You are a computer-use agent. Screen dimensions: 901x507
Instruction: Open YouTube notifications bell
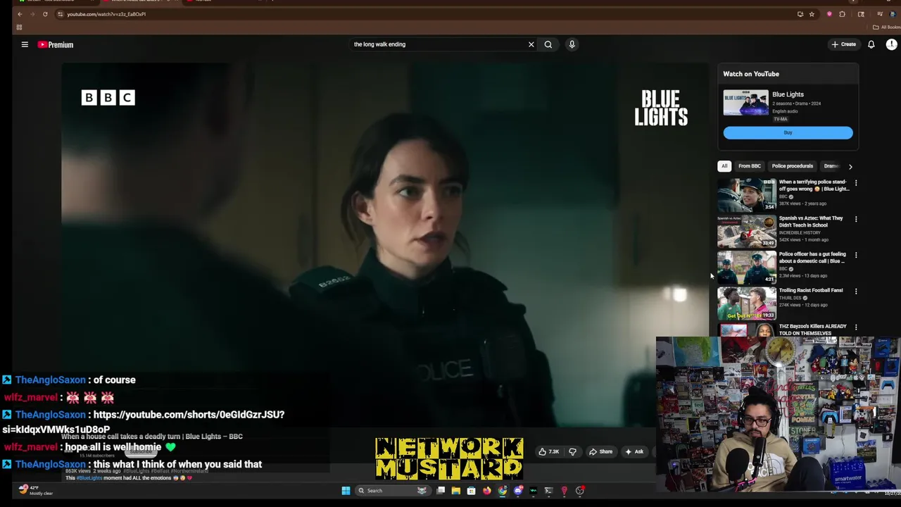pos(871,44)
